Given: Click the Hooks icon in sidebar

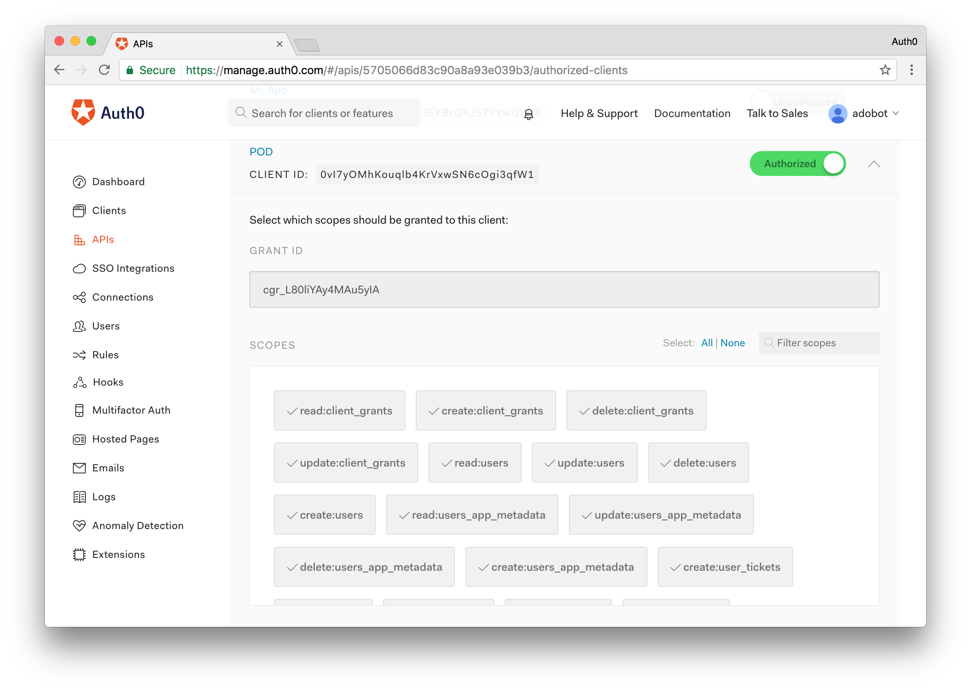Looking at the screenshot, I should [79, 382].
